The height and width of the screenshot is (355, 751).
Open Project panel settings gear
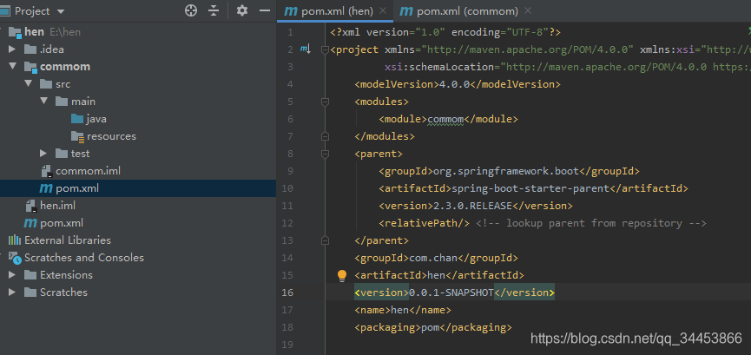[x=242, y=10]
